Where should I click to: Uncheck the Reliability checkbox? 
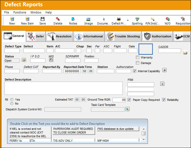[164, 100]
